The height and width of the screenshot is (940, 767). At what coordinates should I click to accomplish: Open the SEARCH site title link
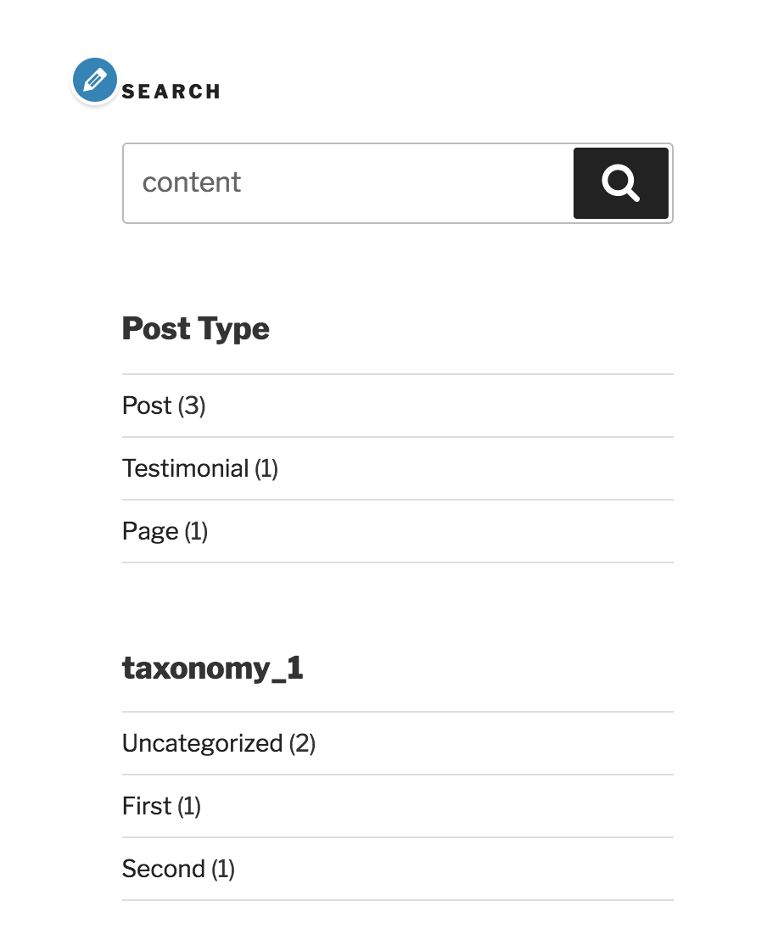[171, 92]
